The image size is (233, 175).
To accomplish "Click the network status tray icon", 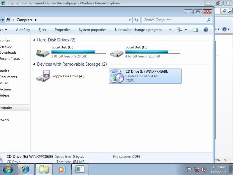I will pos(197,169).
